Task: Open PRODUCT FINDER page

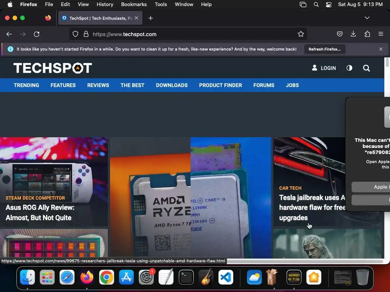Action: pos(221,85)
